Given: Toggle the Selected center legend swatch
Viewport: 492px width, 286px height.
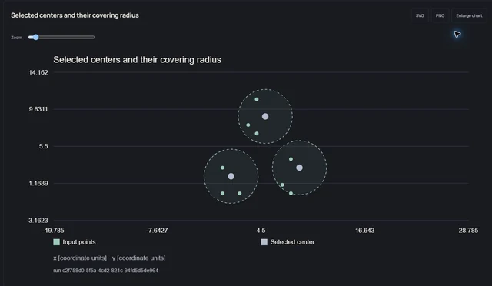Looking at the screenshot, I should click(x=264, y=242).
